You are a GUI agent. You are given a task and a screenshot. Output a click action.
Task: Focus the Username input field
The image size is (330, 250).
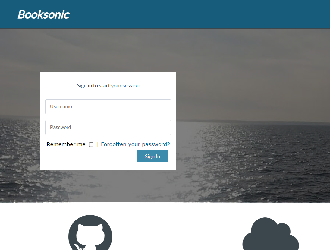point(108,107)
